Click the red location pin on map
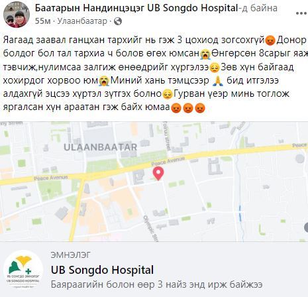The image size is (308, 297). (158, 174)
